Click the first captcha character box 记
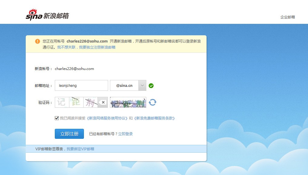The width and height of the screenshot is (308, 175). (x=62, y=102)
